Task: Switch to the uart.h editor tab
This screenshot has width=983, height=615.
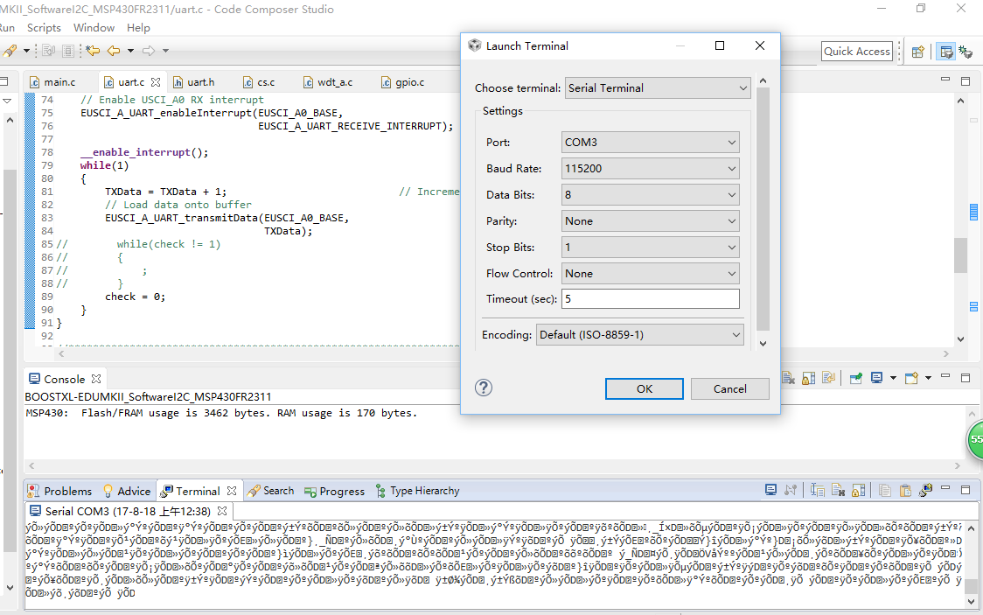Action: (x=201, y=80)
